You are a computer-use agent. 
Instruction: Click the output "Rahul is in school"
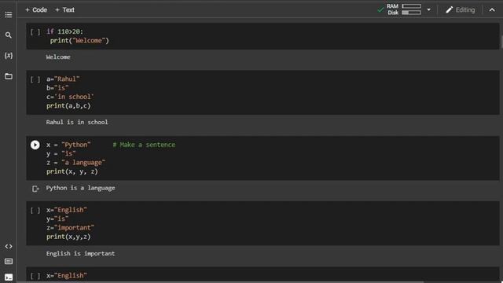77,123
